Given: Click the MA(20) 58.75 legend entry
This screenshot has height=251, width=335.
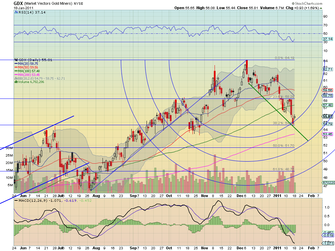Looking at the screenshot, I should (28, 64).
